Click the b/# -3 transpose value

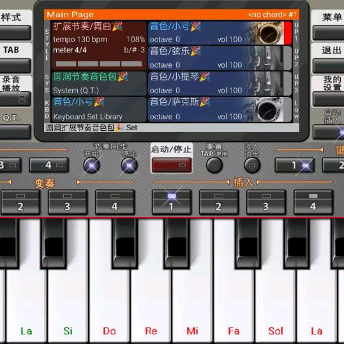[x=134, y=50]
